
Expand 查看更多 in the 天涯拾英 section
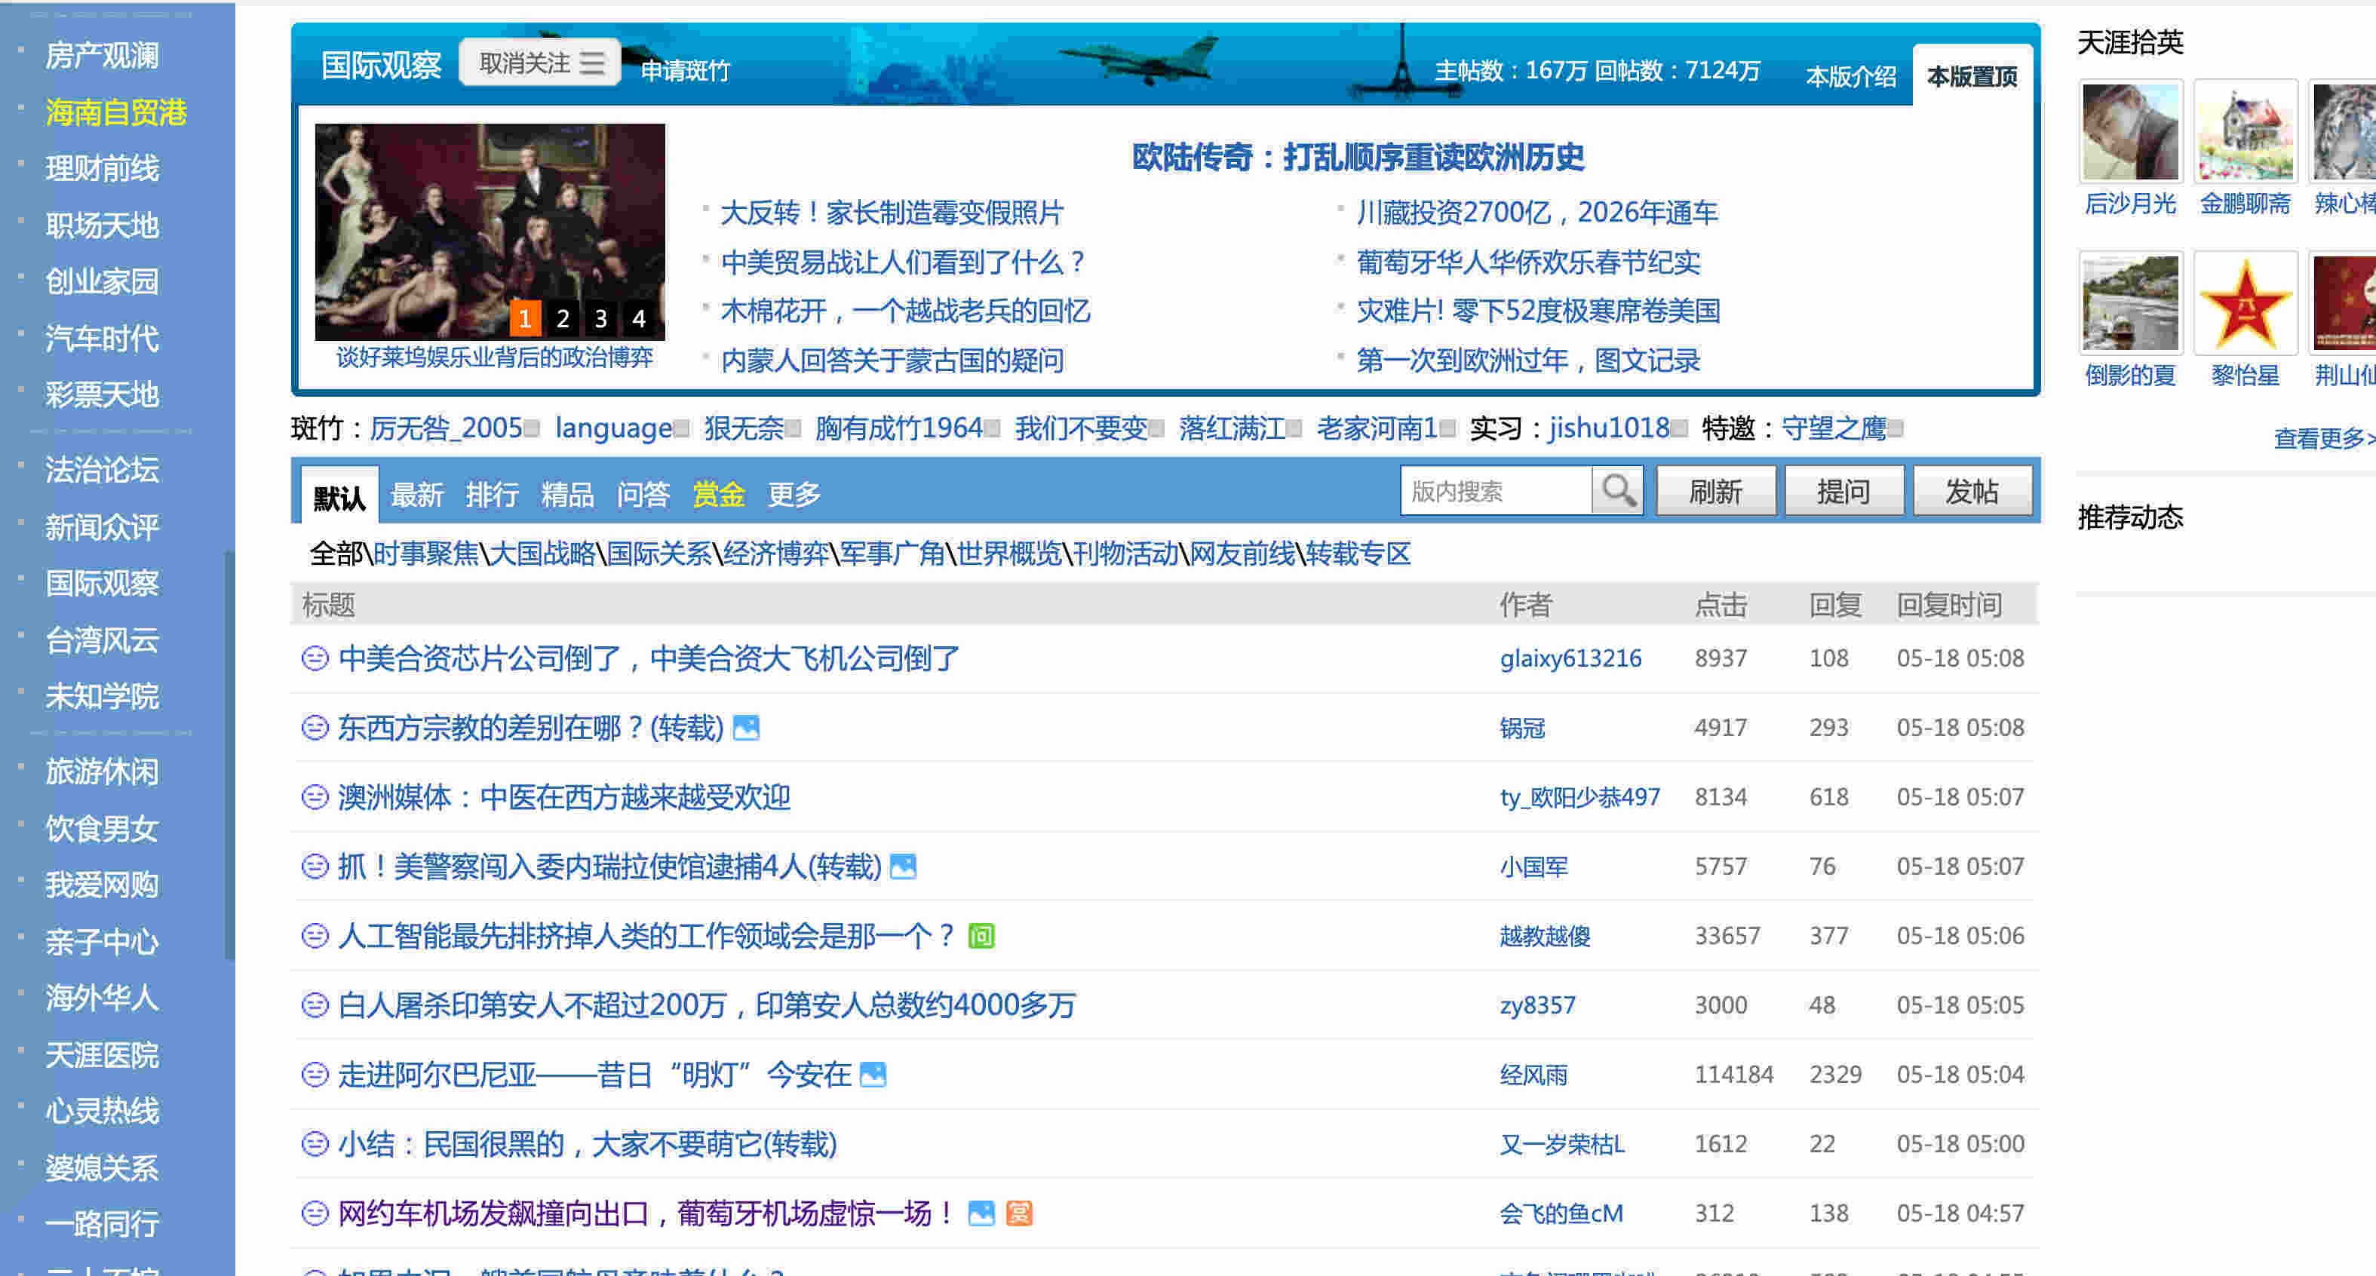tap(2322, 438)
